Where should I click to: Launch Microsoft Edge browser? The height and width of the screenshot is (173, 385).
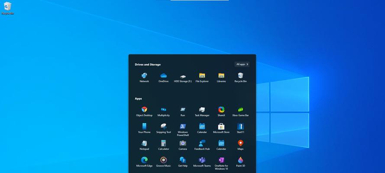click(x=144, y=162)
